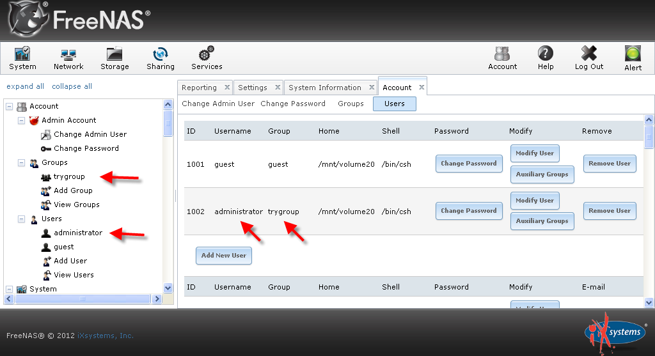Click the trygroup group icon
This screenshot has width=655, height=356.
point(46,177)
